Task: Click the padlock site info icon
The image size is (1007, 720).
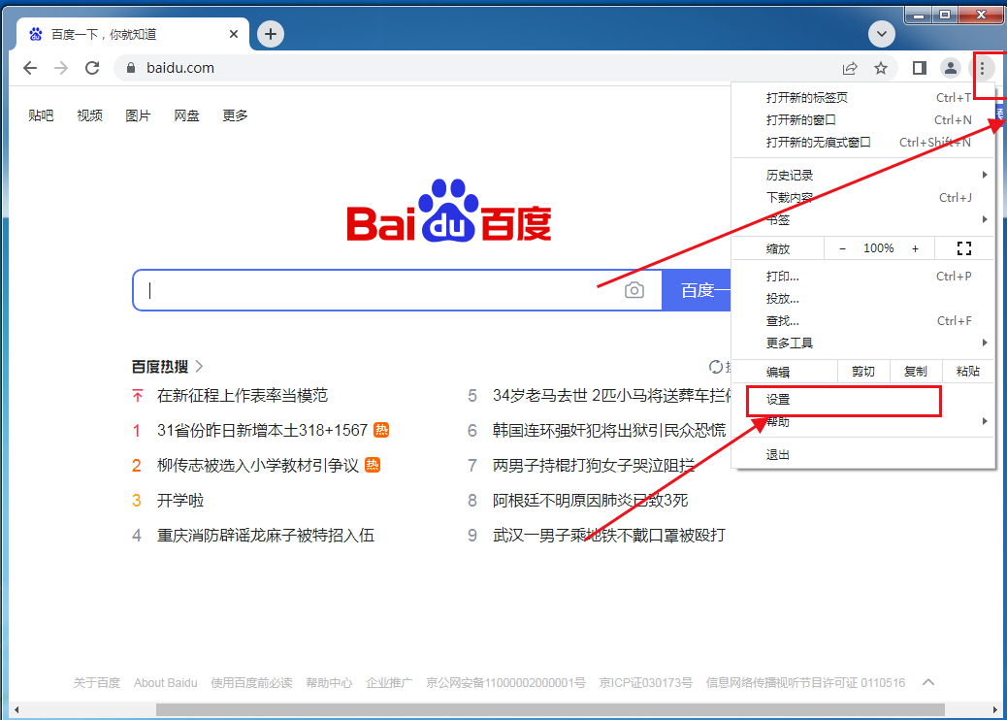Action: click(x=131, y=68)
